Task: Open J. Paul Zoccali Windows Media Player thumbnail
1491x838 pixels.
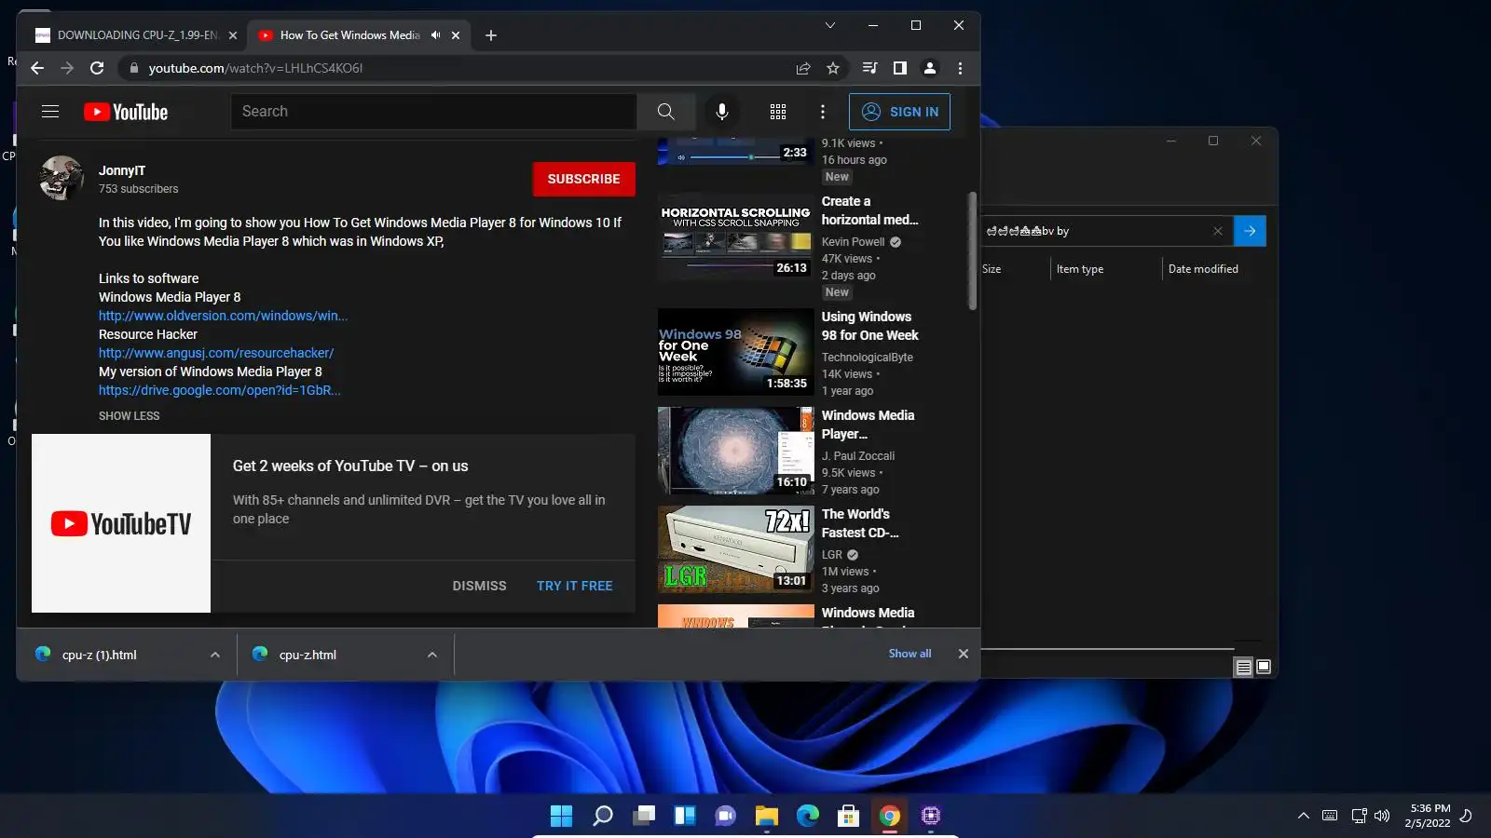Action: (736, 451)
